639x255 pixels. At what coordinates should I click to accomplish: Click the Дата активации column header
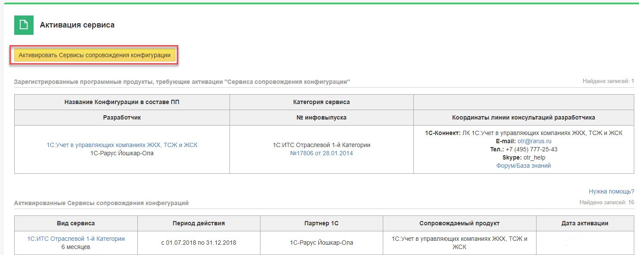pos(585,223)
